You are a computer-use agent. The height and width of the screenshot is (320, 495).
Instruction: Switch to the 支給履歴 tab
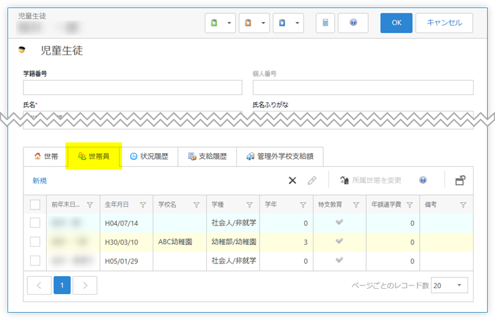pos(207,156)
